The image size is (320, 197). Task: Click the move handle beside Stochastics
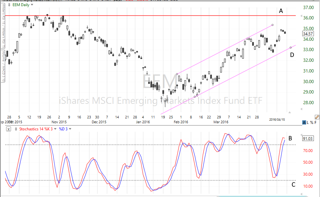tap(16, 129)
